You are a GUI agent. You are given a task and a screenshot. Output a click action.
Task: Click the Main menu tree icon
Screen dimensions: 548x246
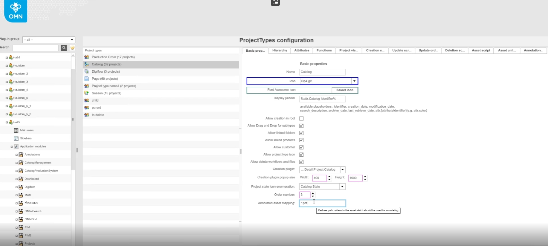click(16, 130)
